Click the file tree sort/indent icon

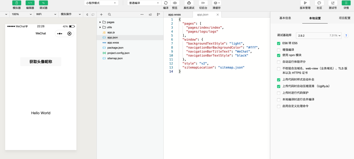150,14
